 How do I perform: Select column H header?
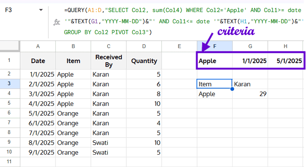(x=285, y=46)
